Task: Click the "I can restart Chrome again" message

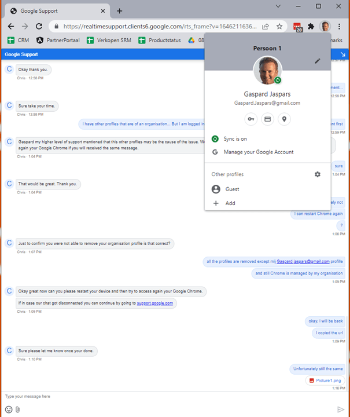Action: click(x=318, y=214)
